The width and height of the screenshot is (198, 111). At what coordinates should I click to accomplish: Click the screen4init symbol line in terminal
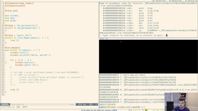137,77
